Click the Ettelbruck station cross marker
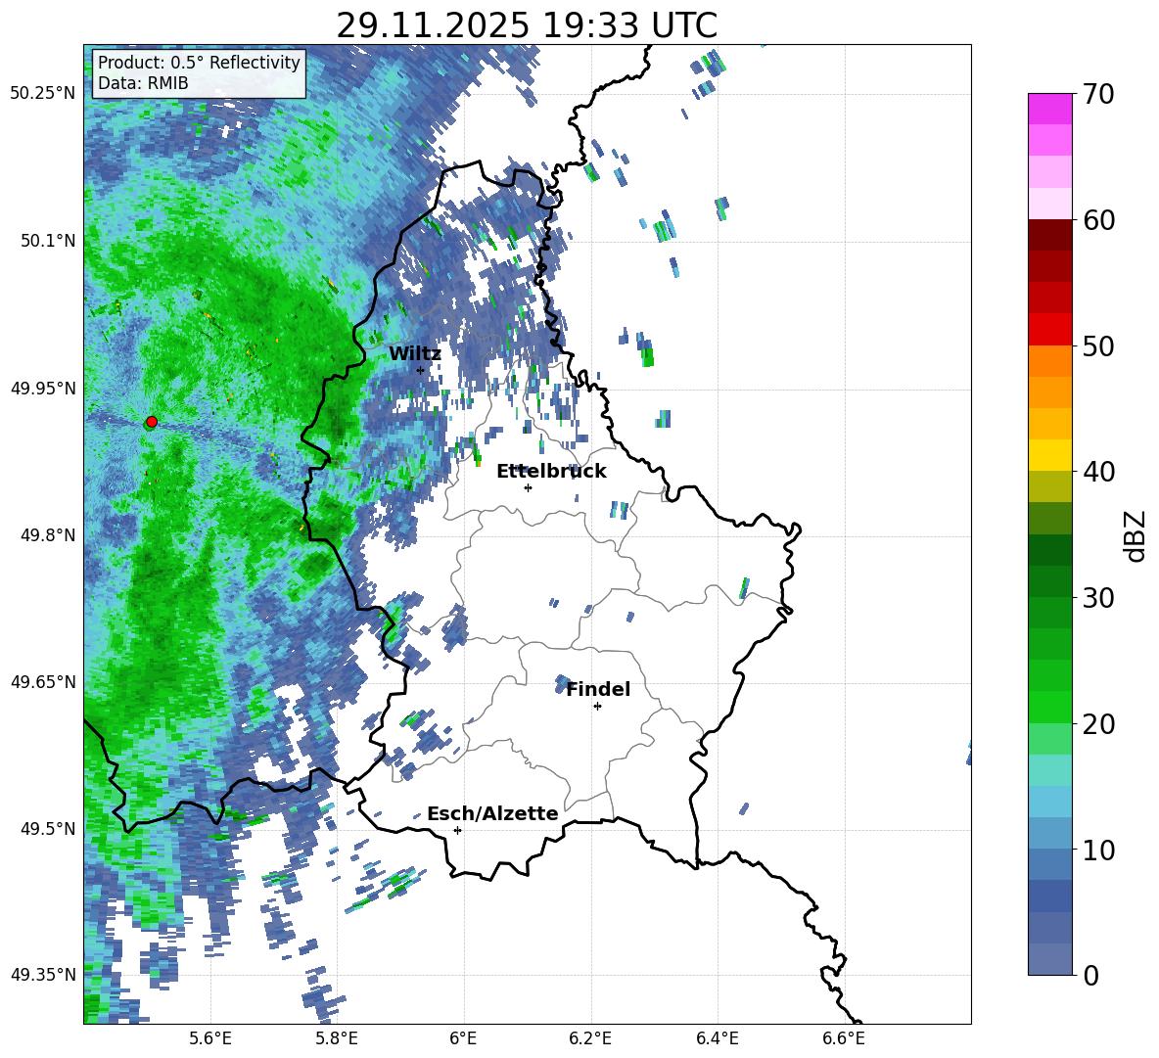This screenshot has height=1058, width=1159. click(528, 487)
